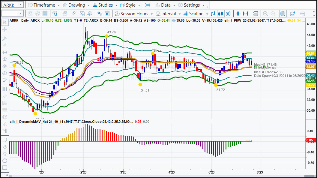Select the up arrow drawing tool

point(5,154)
